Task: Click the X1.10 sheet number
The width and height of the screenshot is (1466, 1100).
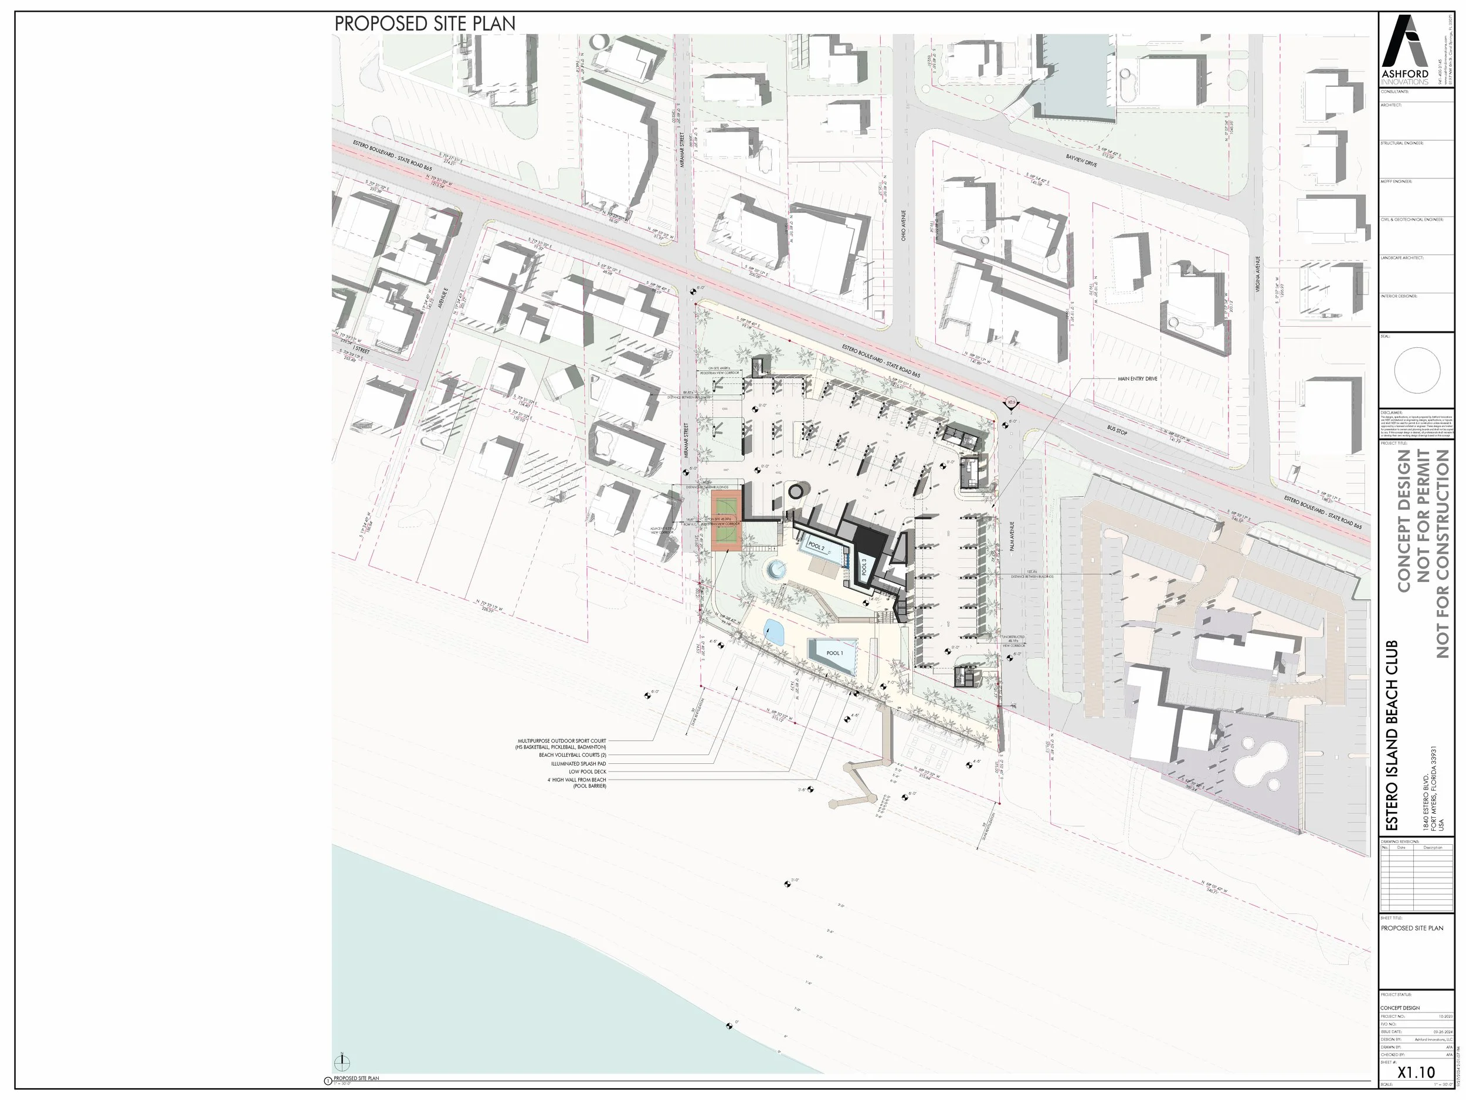Action: [1416, 1072]
